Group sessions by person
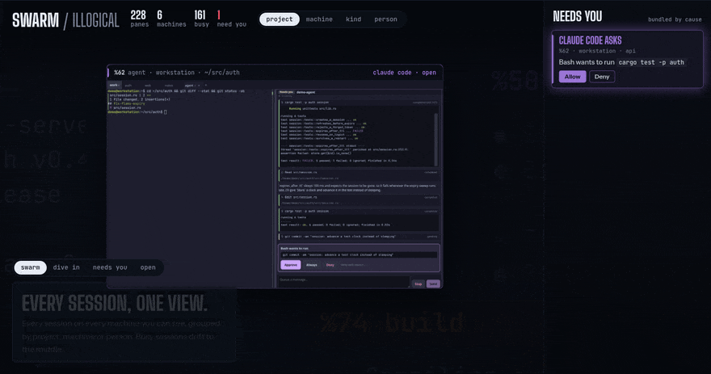The height and width of the screenshot is (374, 711). point(385,19)
